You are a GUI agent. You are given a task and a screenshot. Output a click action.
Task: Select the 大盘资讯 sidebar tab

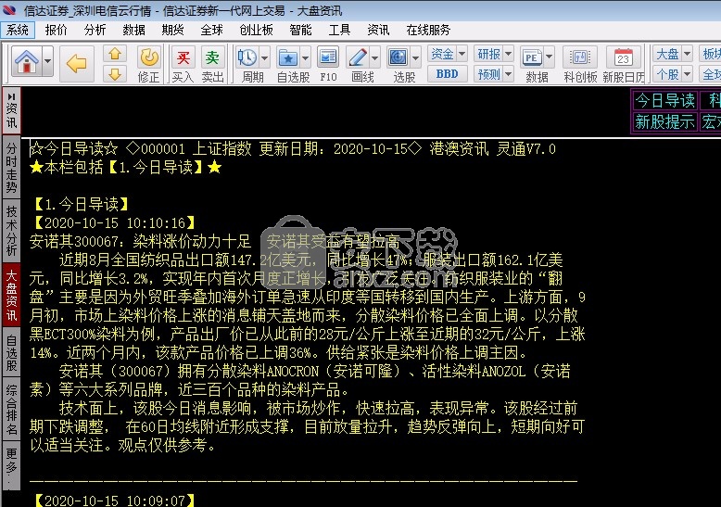coord(11,295)
